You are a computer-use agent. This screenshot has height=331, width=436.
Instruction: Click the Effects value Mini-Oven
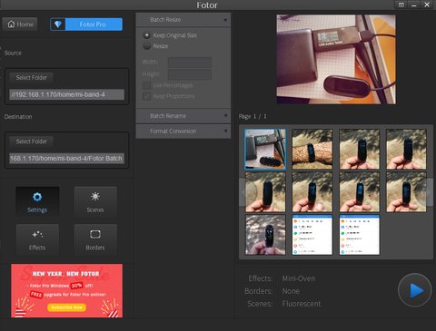pyautogui.click(x=299, y=278)
